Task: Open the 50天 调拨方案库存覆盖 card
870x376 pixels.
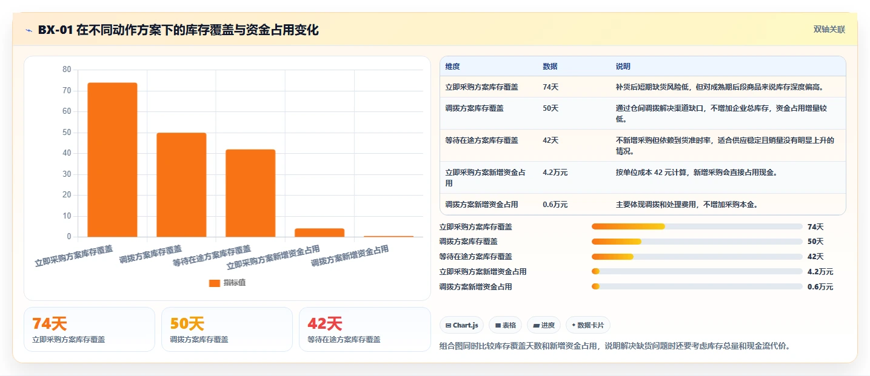Action: pyautogui.click(x=227, y=329)
